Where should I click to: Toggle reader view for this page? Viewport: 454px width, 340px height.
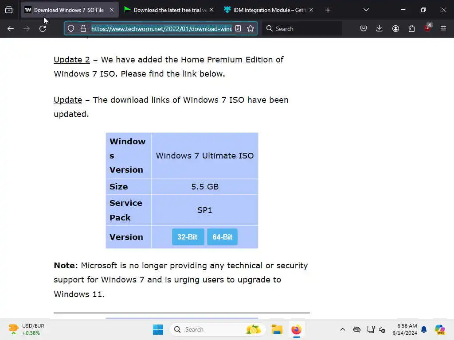[238, 28]
